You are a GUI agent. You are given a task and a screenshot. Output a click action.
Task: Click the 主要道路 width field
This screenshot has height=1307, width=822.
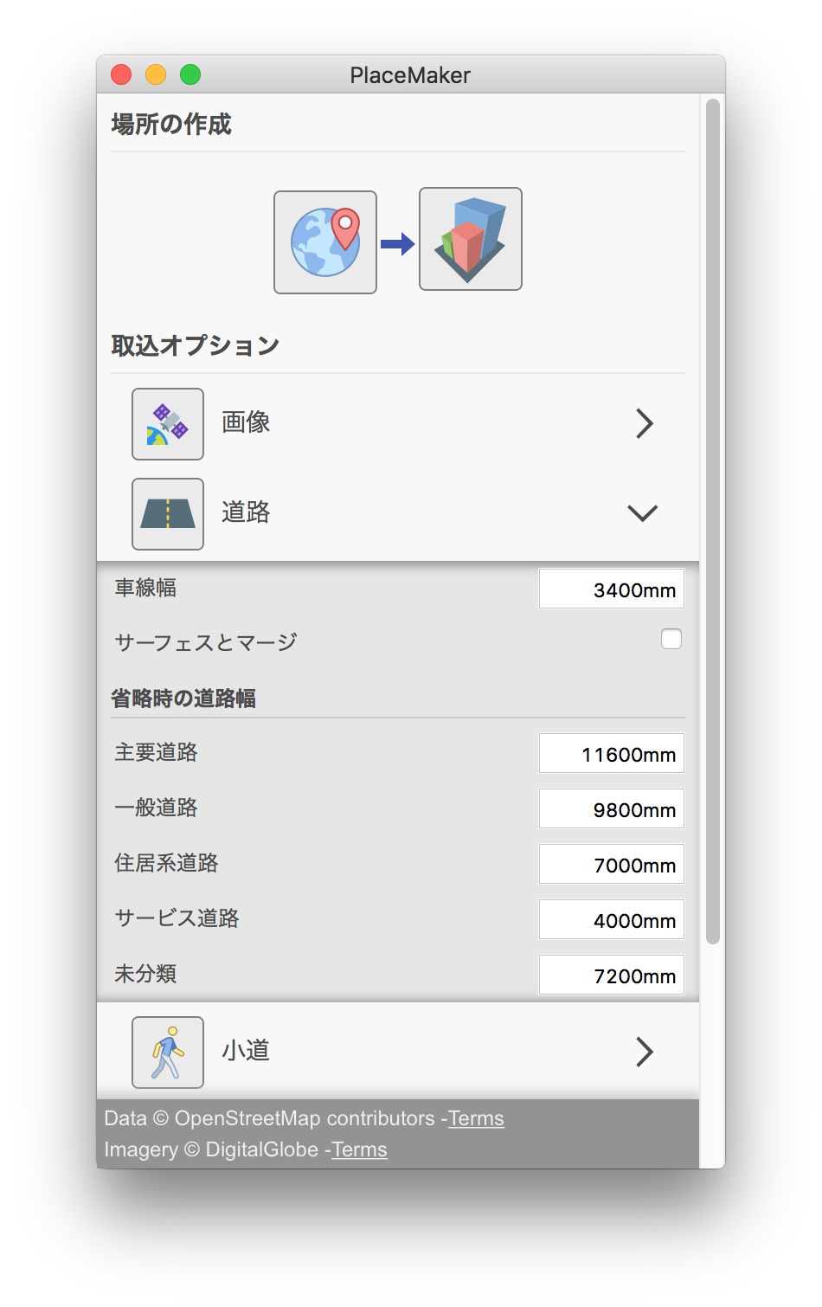click(612, 754)
